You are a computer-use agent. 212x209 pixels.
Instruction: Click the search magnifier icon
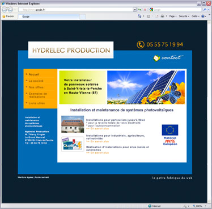pos(205,10)
